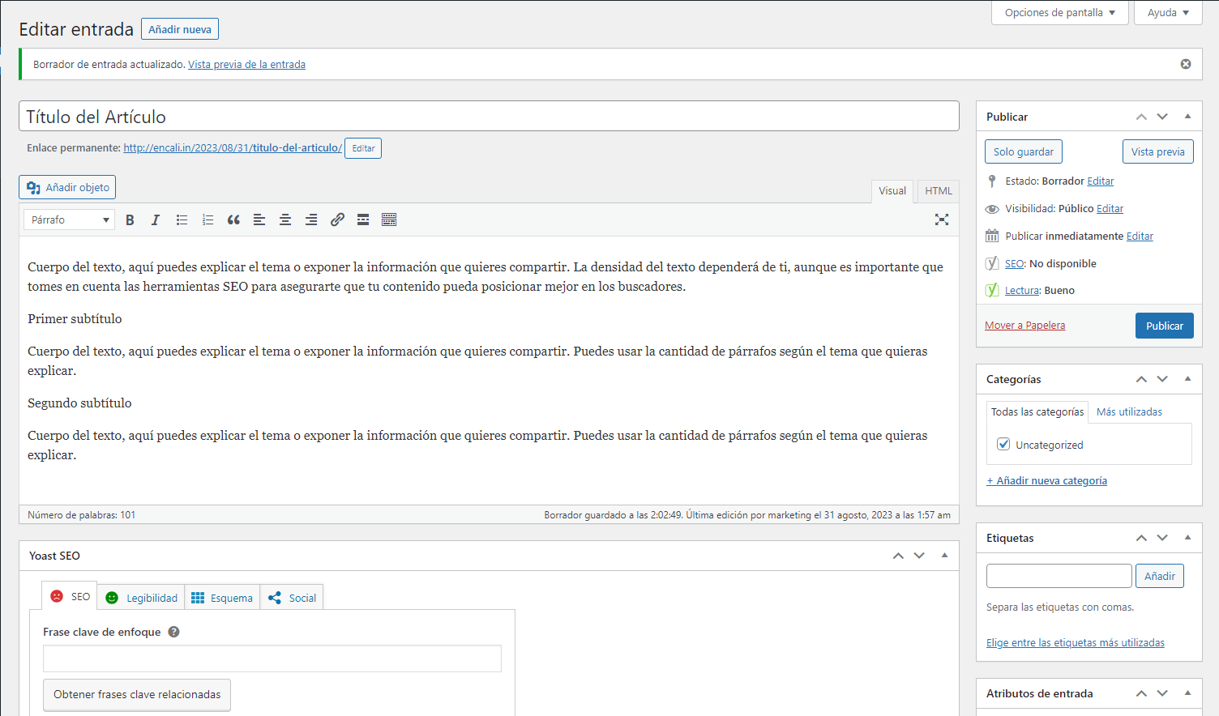The width and height of the screenshot is (1219, 716).
Task: Open the Social tab
Action: coord(292,598)
